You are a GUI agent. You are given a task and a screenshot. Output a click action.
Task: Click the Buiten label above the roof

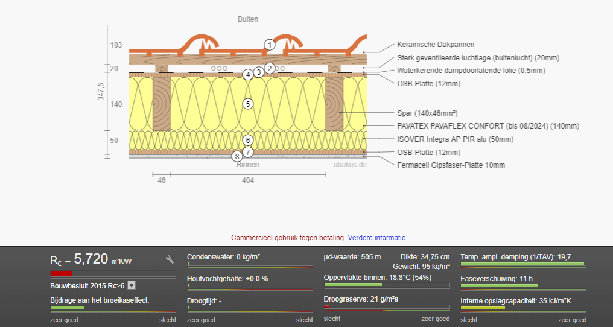[248, 19]
